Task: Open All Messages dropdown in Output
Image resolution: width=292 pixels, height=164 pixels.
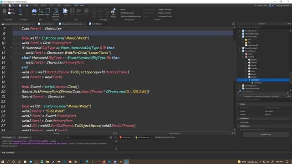Action: click(8, 138)
